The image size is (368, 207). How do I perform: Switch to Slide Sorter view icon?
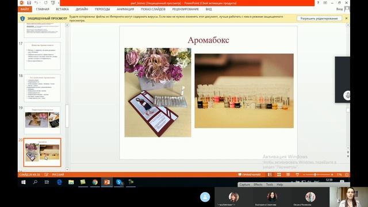279,175
